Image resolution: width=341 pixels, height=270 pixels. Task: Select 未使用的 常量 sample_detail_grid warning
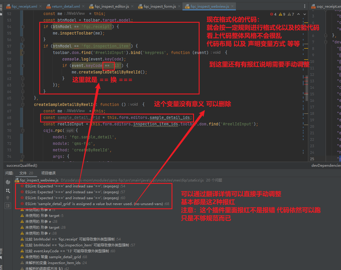click(x=54, y=257)
